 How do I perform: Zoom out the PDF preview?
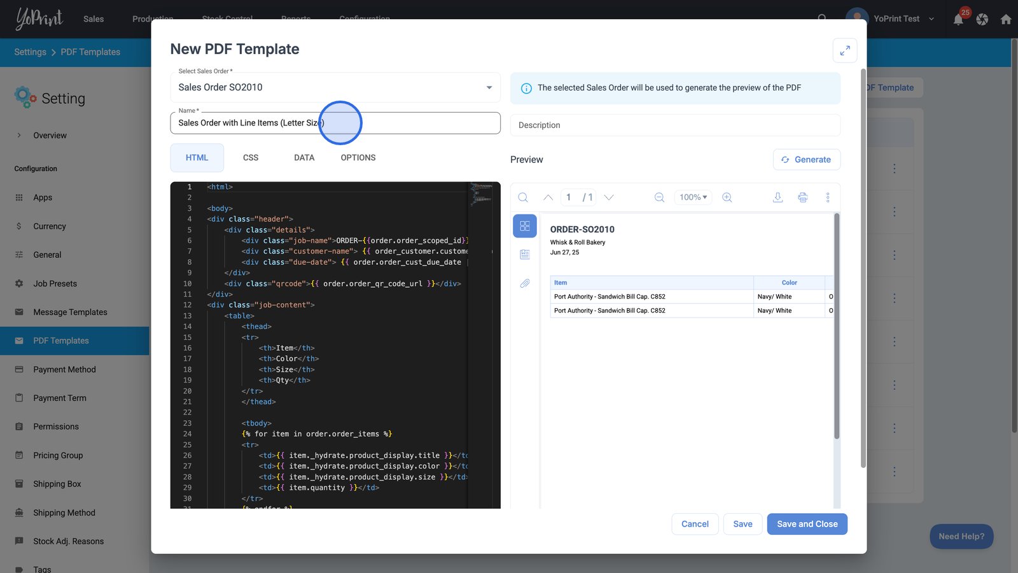click(659, 197)
